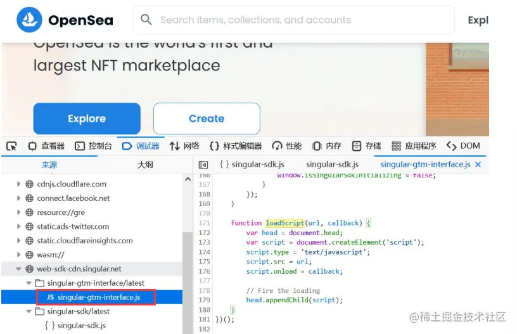Click the globe icon beside static.cloudflareinsights.com
Screen dimensions: 517x334
[30, 241]
